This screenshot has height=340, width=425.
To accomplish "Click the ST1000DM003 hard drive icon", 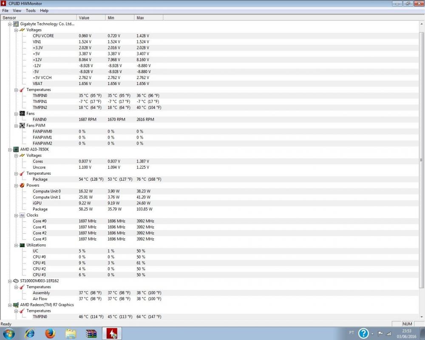I will pyautogui.click(x=16, y=281).
